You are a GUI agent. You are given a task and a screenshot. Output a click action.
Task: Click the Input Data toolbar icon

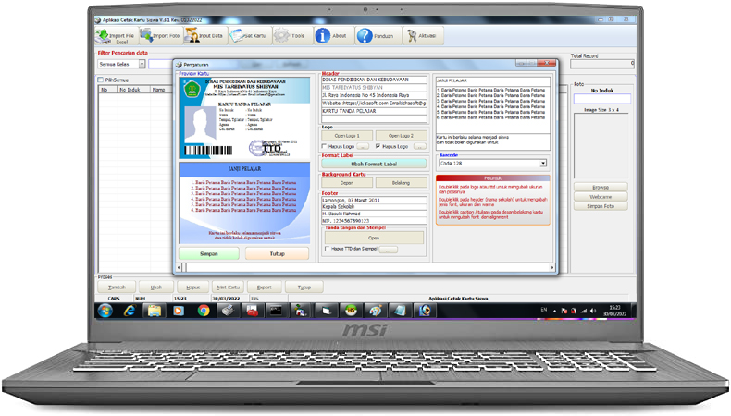tap(192, 36)
